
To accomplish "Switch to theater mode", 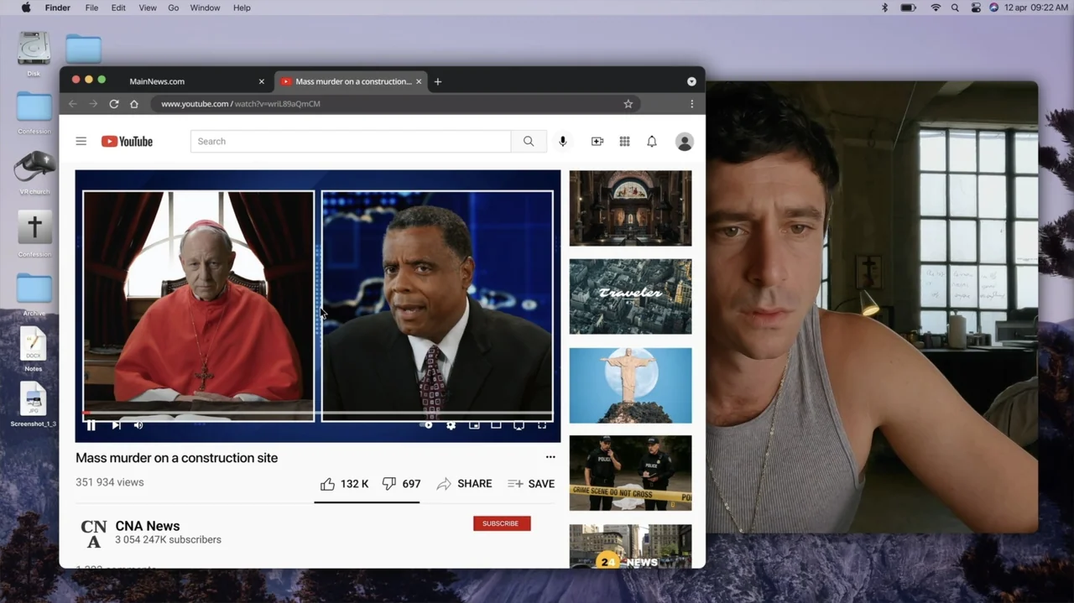I will coord(496,425).
